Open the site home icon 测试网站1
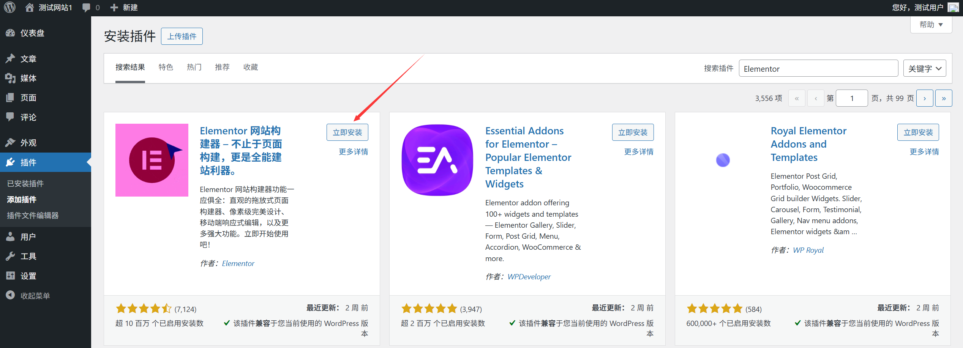 [x=30, y=7]
